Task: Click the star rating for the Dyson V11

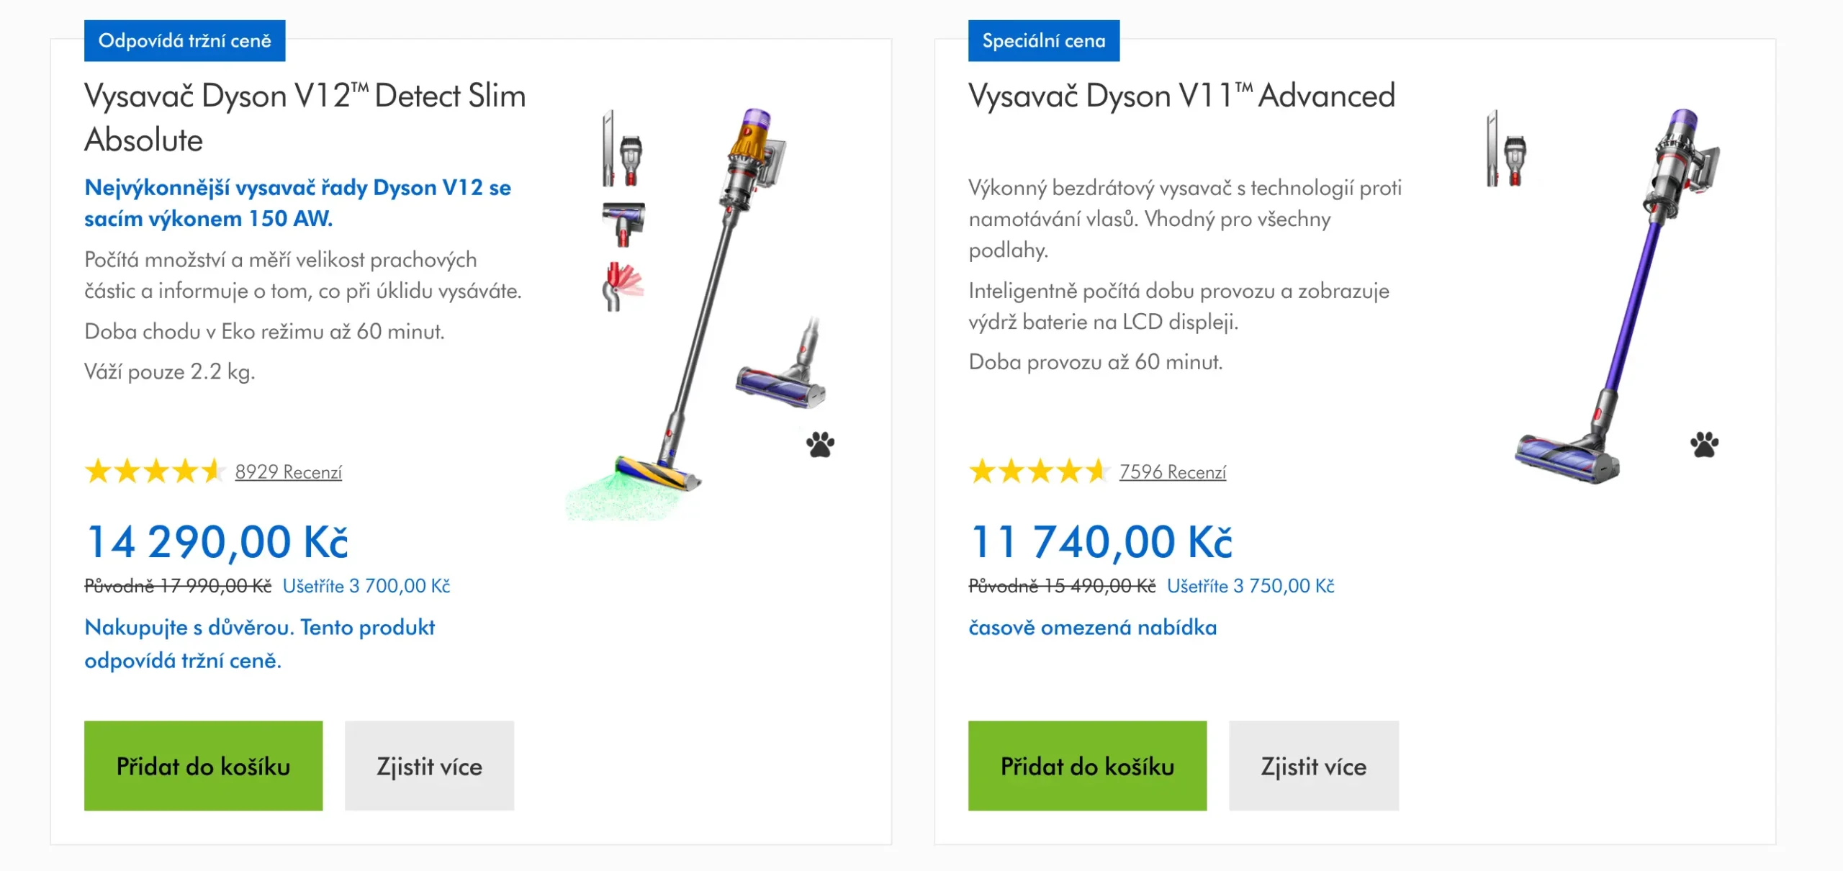Action: [1037, 471]
